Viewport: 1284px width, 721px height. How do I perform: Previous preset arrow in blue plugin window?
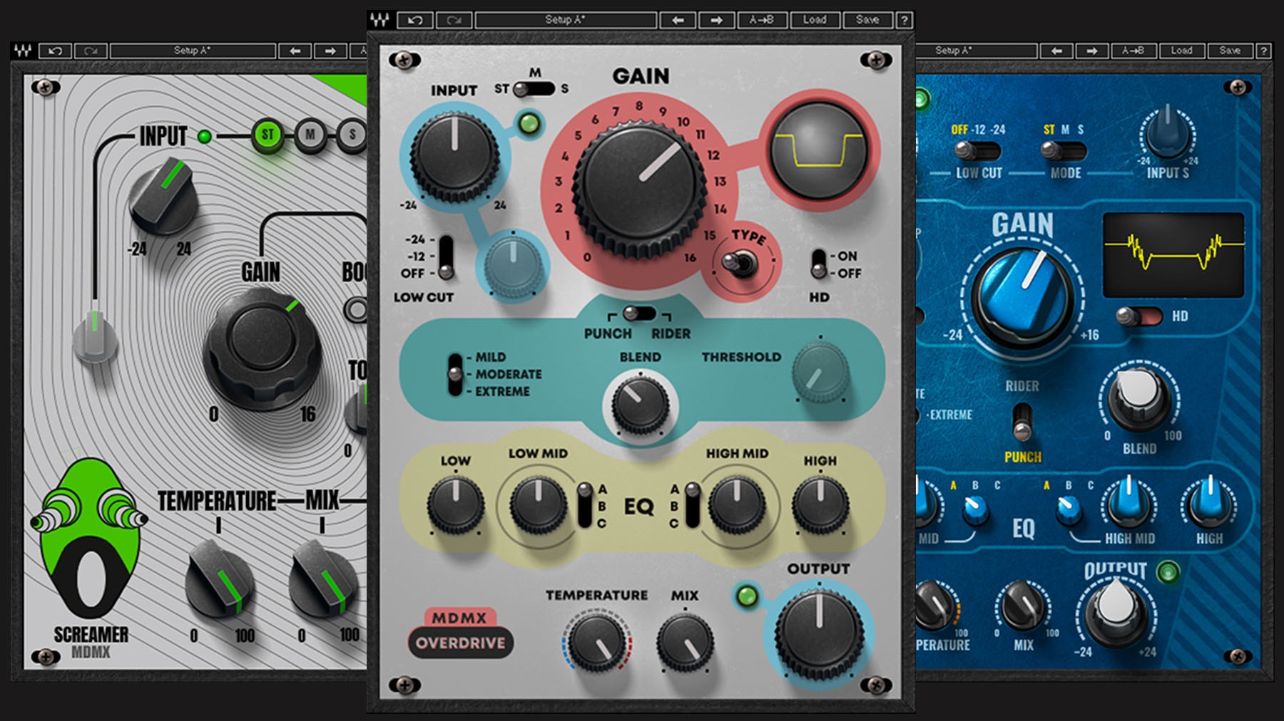tap(1056, 51)
